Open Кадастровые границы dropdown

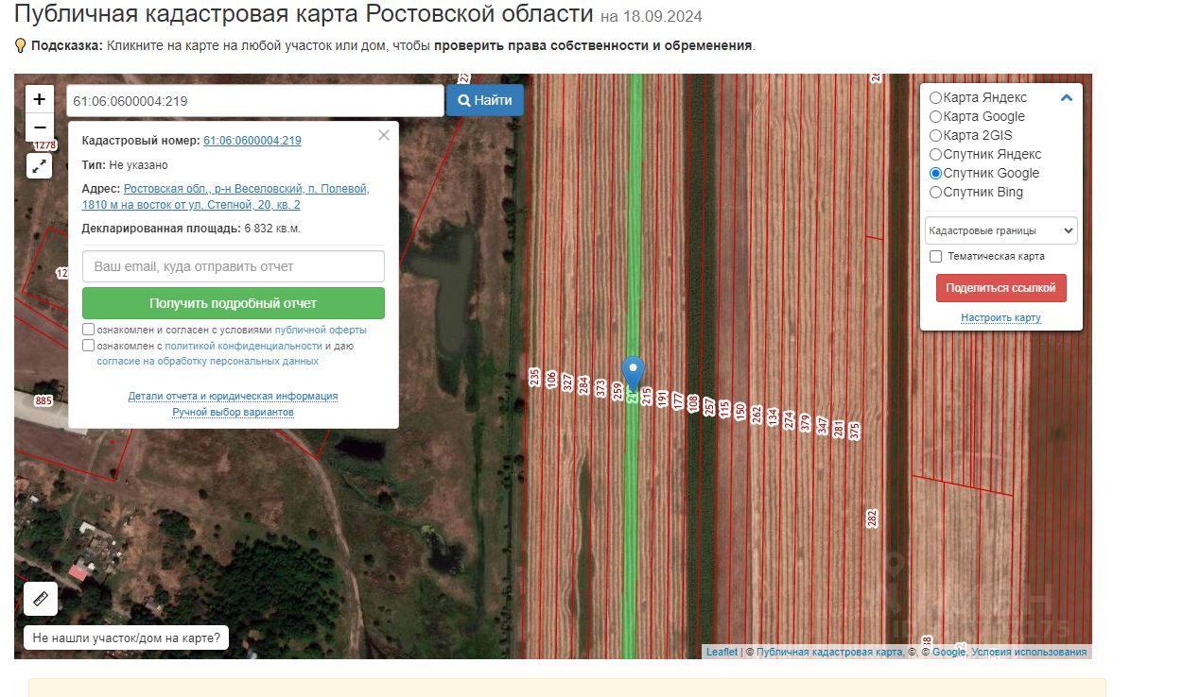1000,230
